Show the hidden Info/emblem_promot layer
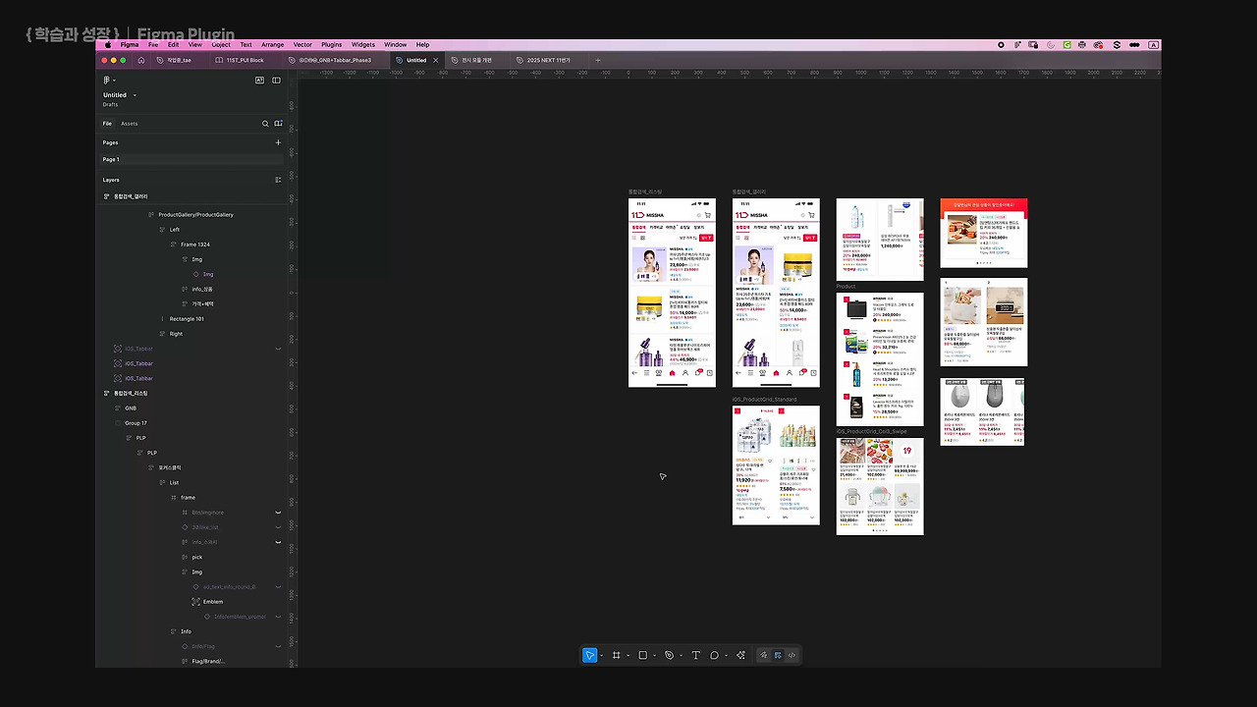 coord(278,617)
